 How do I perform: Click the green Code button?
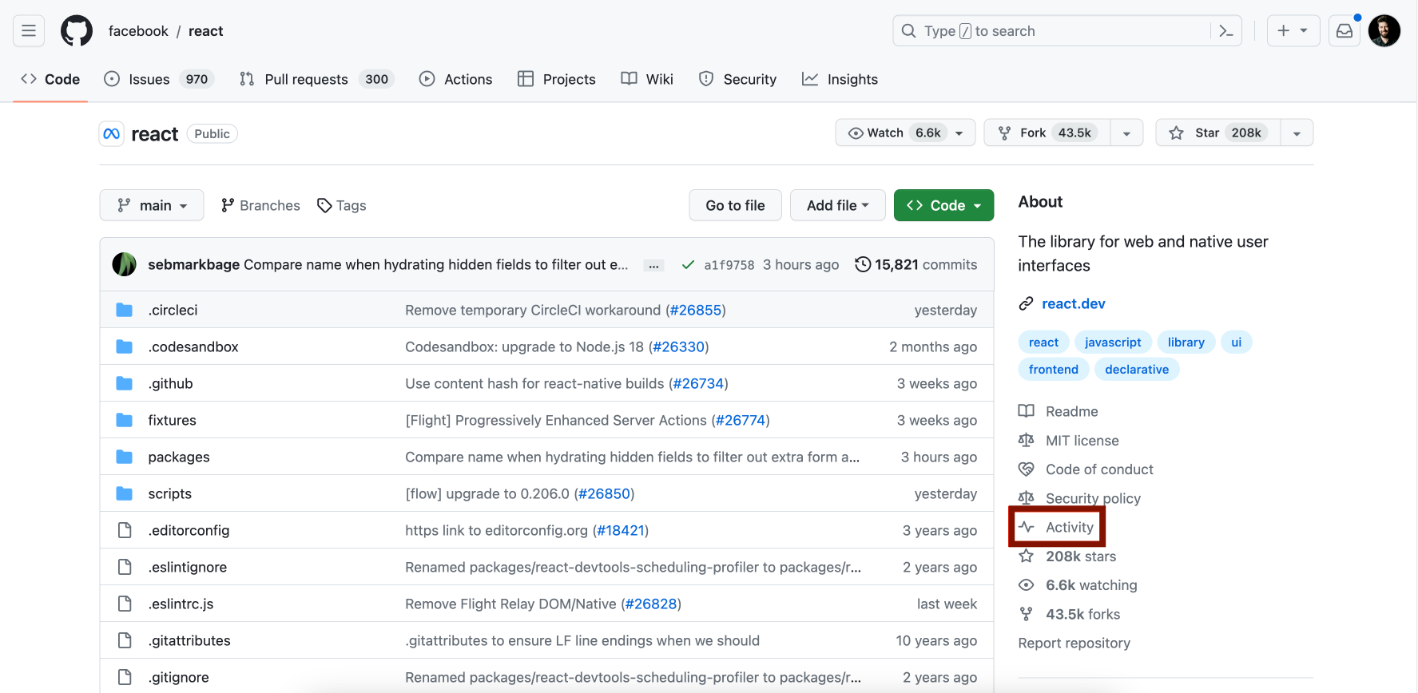coord(943,205)
